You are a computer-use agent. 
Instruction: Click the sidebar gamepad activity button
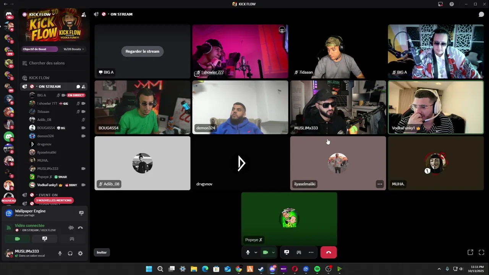click(x=72, y=239)
